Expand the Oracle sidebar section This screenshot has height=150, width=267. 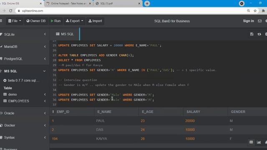click(45, 113)
